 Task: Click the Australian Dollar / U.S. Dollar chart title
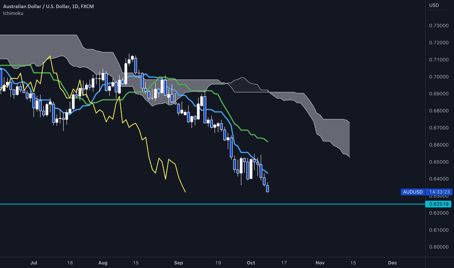tap(48, 6)
